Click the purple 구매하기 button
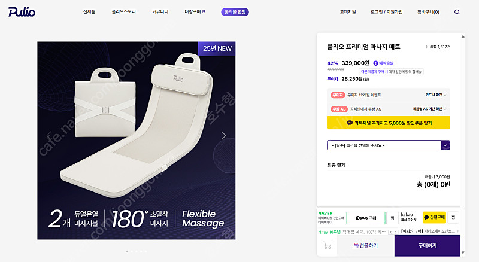This screenshot has width=479, height=262. click(x=427, y=245)
